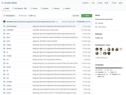
Task: Open the Watch notifications dropdown
Action: coord(86,3)
